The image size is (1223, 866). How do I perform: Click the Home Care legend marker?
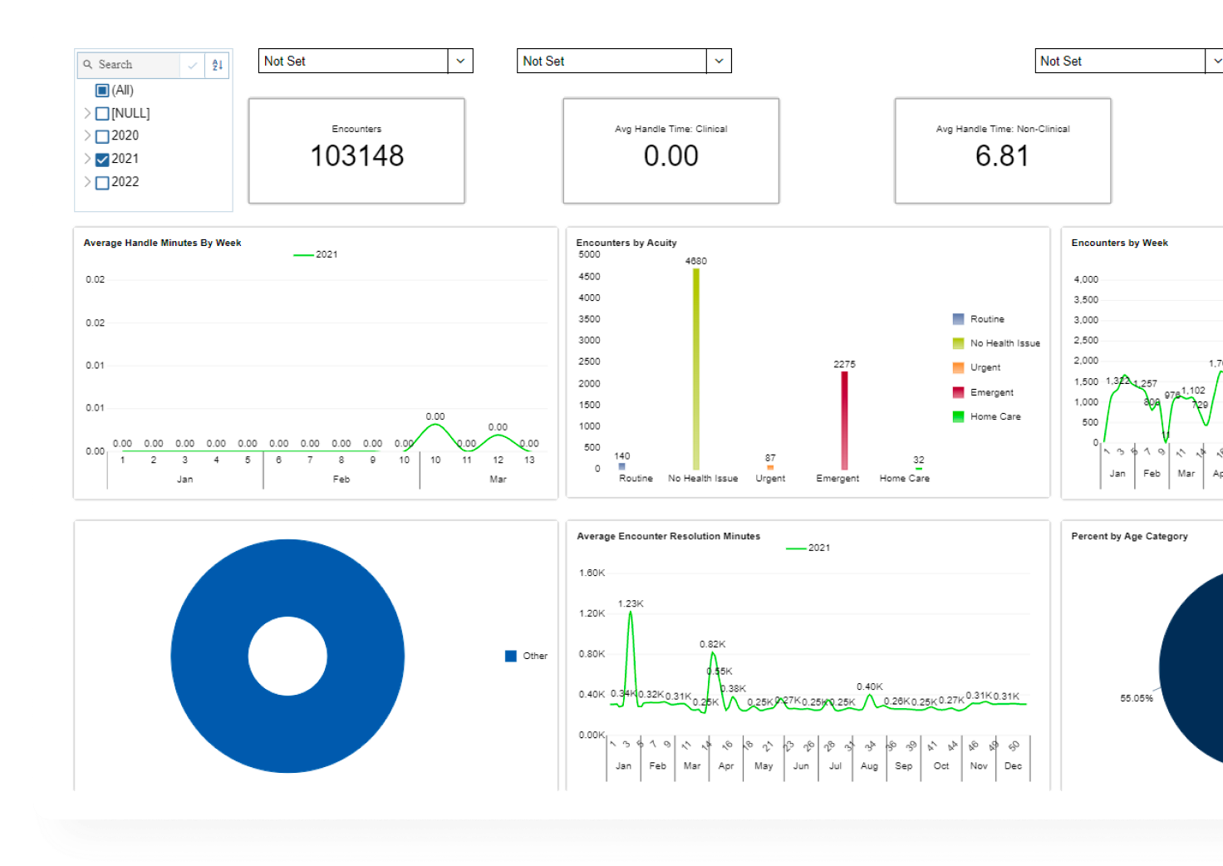[x=959, y=416]
